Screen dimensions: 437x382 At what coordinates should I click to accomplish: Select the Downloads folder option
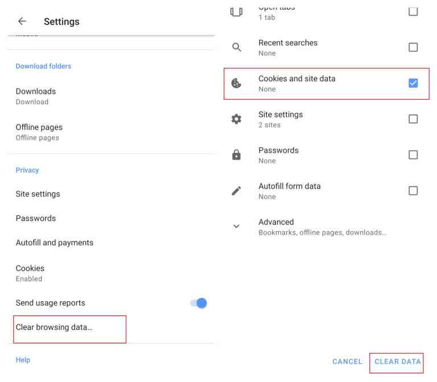pyautogui.click(x=36, y=96)
